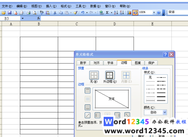Open the 文件 menu
Image resolution: width=188 pixels, height=137 pixels.
(x=7, y=6)
